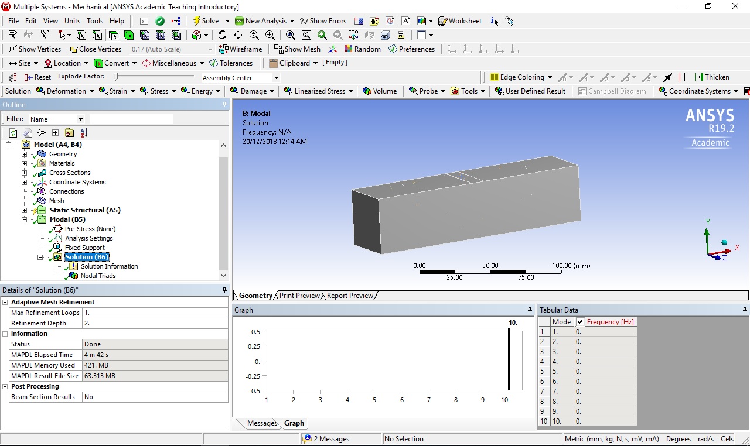The width and height of the screenshot is (750, 446).
Task: Select the Pan view tool
Action: click(x=238, y=35)
